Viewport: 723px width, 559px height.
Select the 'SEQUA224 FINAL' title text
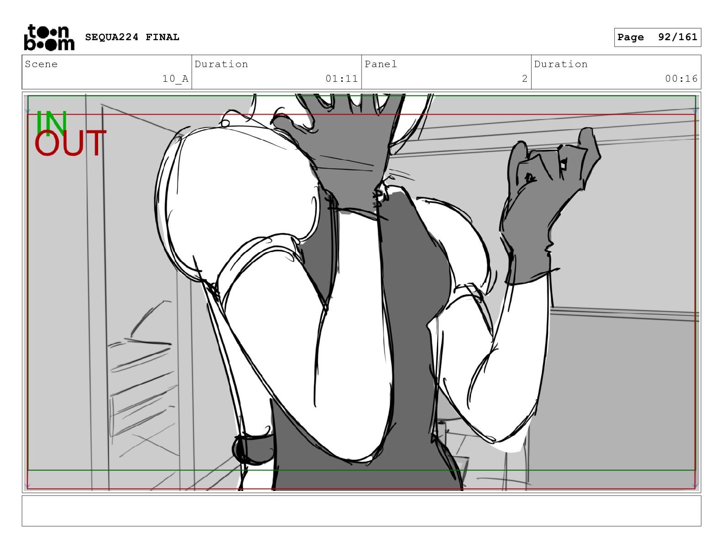(132, 37)
